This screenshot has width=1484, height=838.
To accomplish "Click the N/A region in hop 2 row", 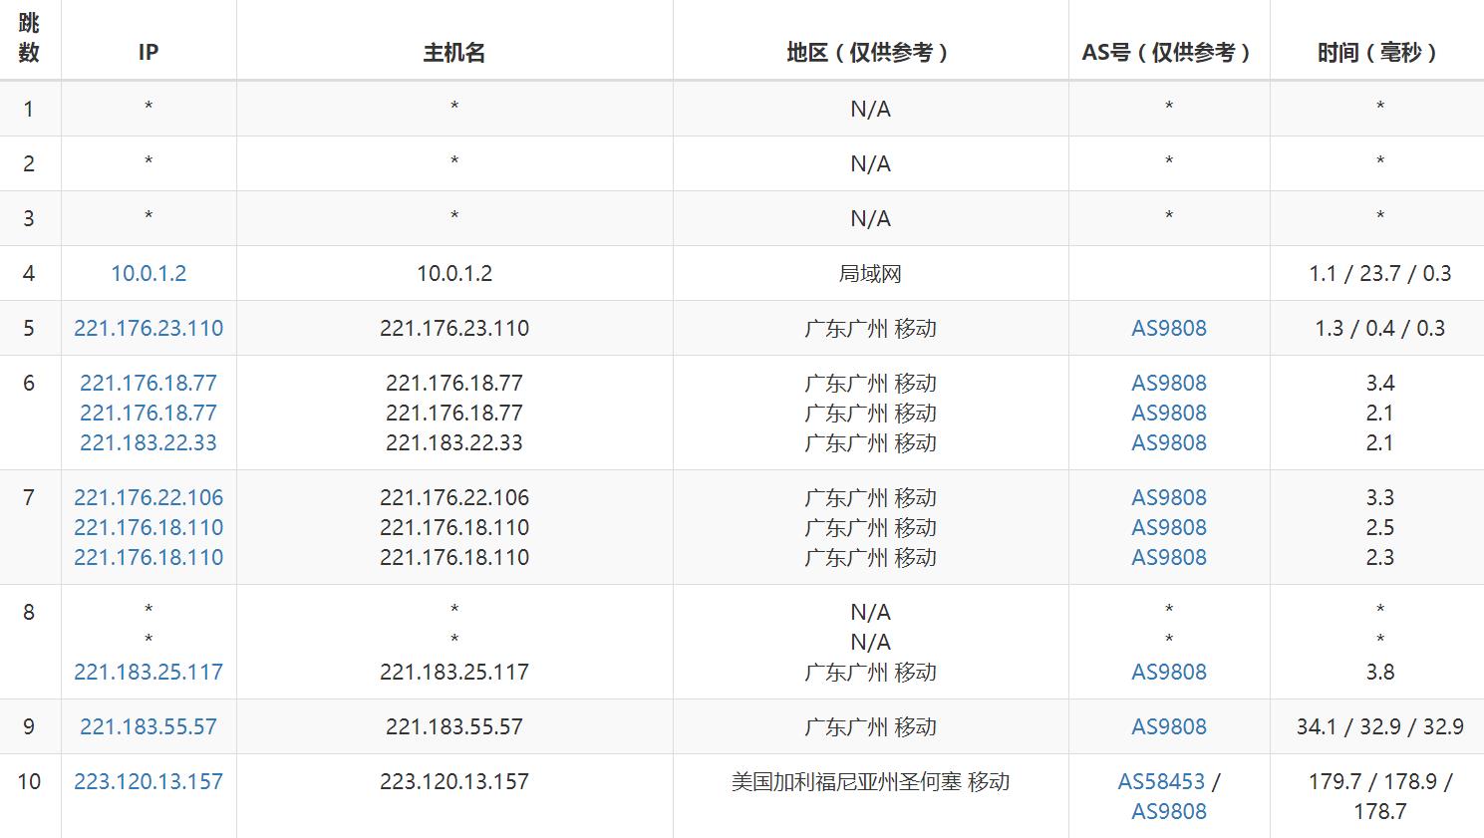I will point(870,163).
